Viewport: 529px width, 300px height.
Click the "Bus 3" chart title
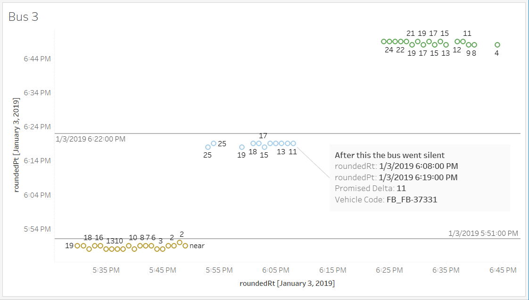tap(23, 17)
